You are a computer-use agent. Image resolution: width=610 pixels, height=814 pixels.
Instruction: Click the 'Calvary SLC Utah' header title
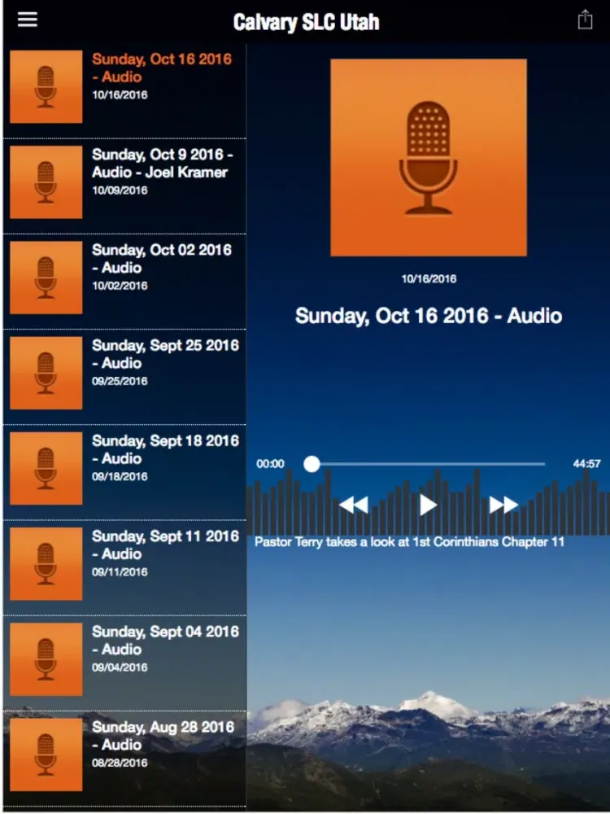coord(306,22)
